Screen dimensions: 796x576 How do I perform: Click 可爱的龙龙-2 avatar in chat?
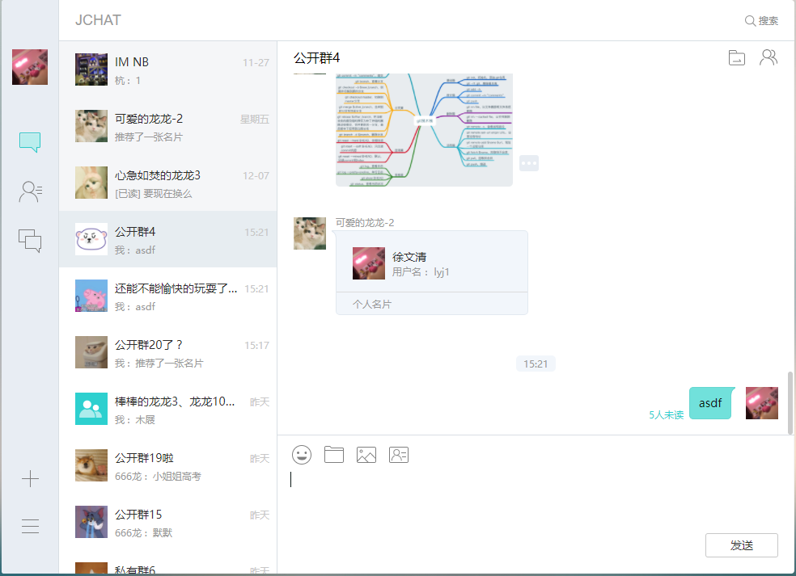pos(310,233)
